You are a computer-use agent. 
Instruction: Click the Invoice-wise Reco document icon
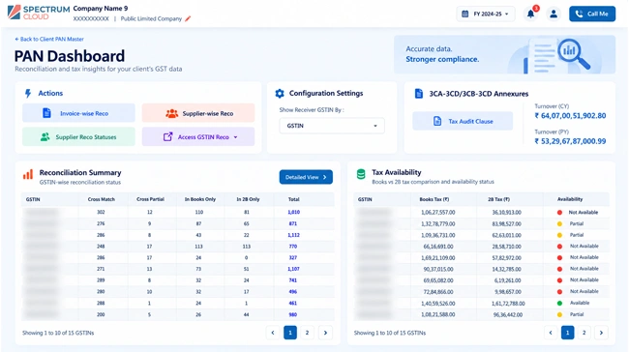point(46,113)
